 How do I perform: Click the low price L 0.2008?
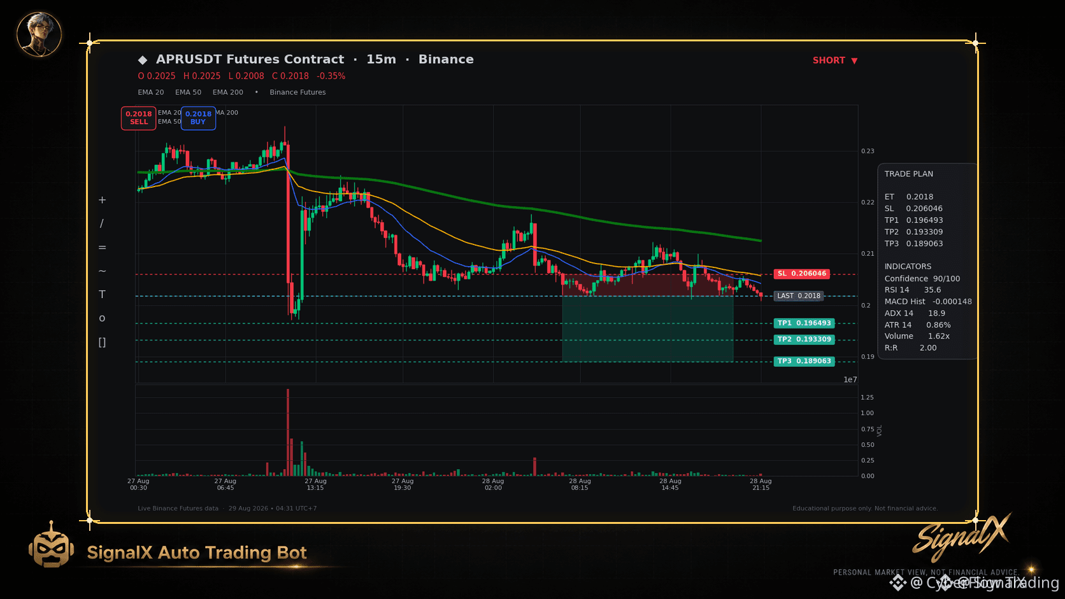246,76
